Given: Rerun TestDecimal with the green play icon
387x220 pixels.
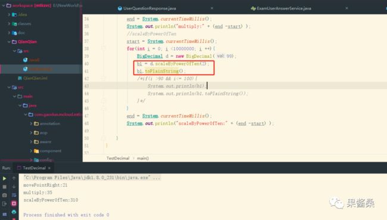Looking at the screenshot, I should [4, 178].
